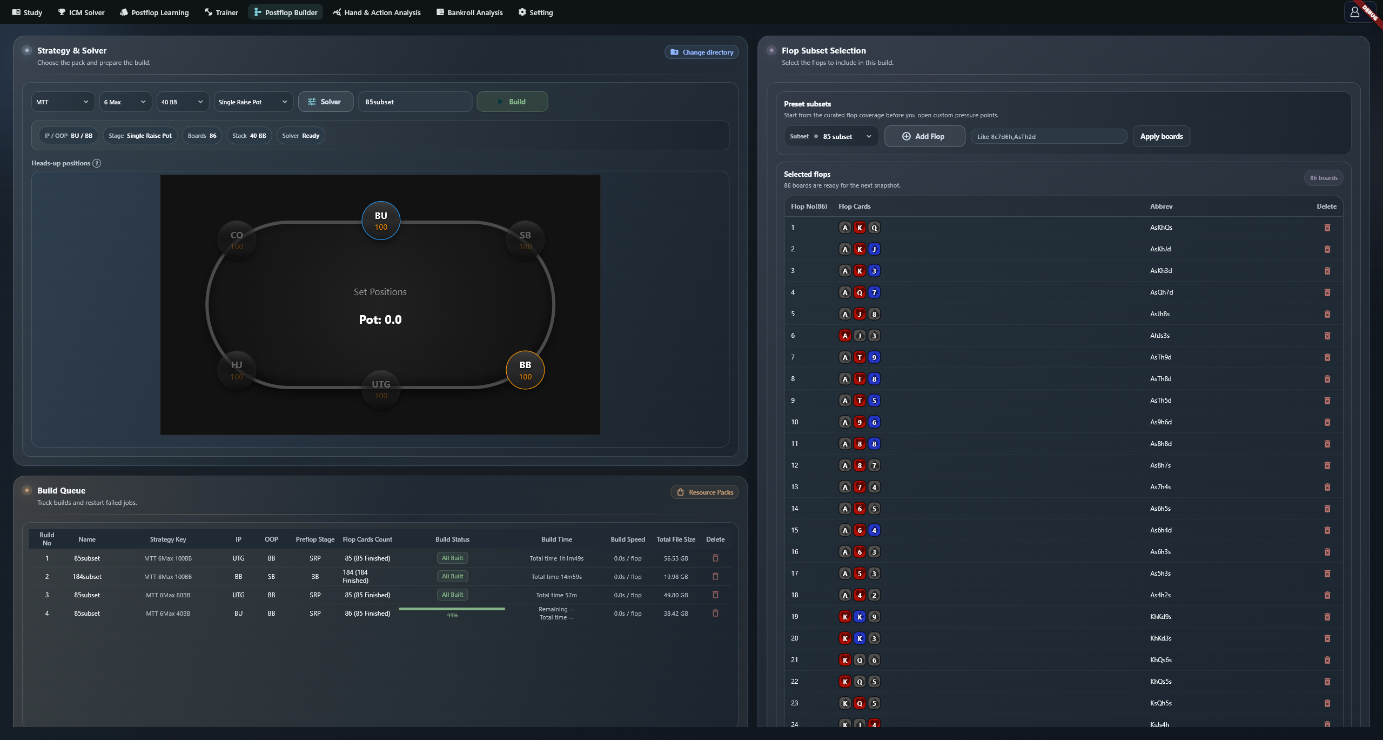The image size is (1383, 740).
Task: Delete build 4 in the Build Queue
Action: [x=715, y=613]
